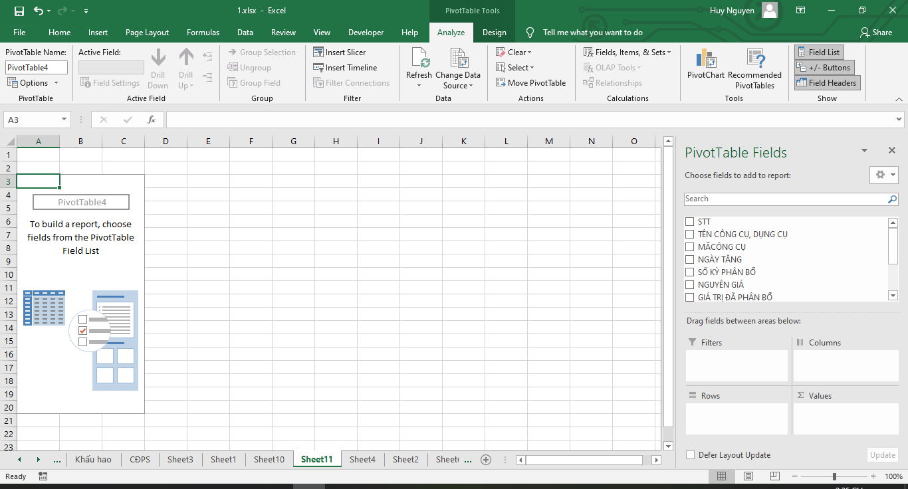Click Insert Slicer in Filter group

(x=340, y=52)
